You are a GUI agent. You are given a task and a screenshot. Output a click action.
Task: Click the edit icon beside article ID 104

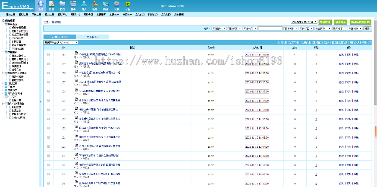76,109
